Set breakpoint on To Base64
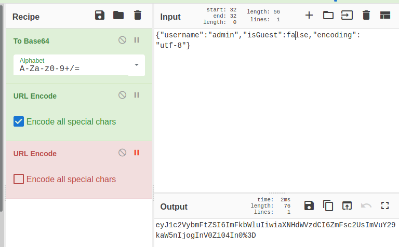The image size is (399, 247). pos(137,40)
